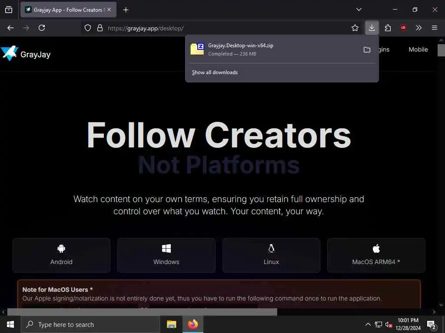The image size is (445, 333).
Task: Click the vertical scrollbar thumb
Action: (441, 50)
